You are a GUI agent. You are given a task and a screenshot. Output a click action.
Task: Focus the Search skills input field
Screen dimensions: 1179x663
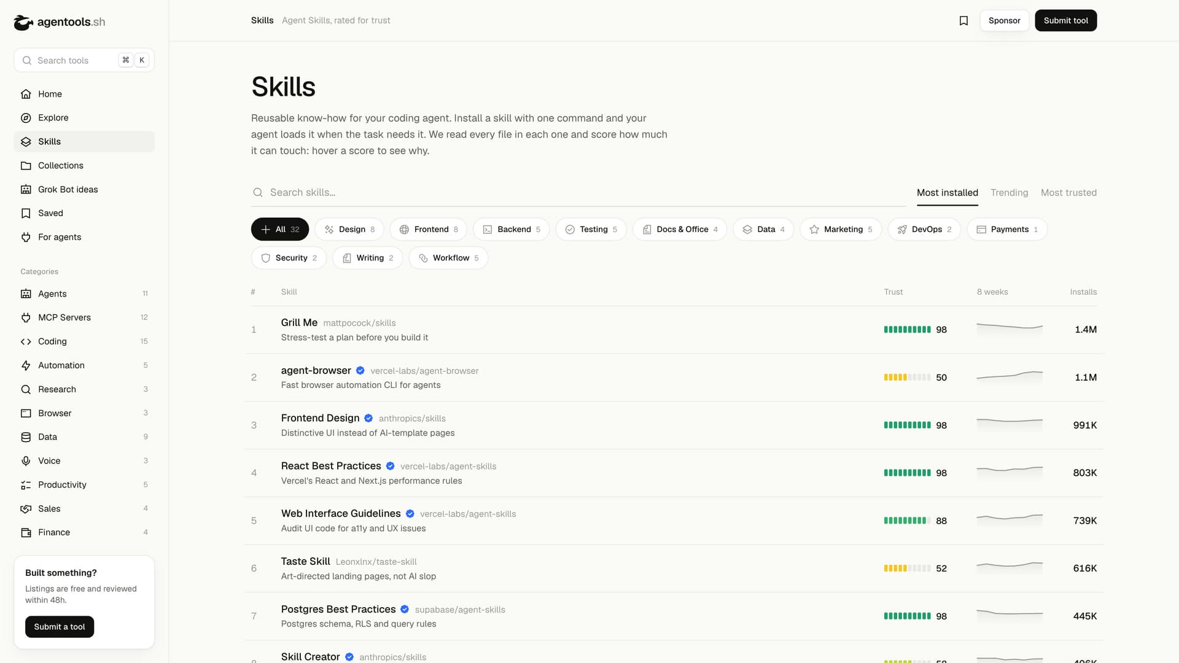point(578,193)
